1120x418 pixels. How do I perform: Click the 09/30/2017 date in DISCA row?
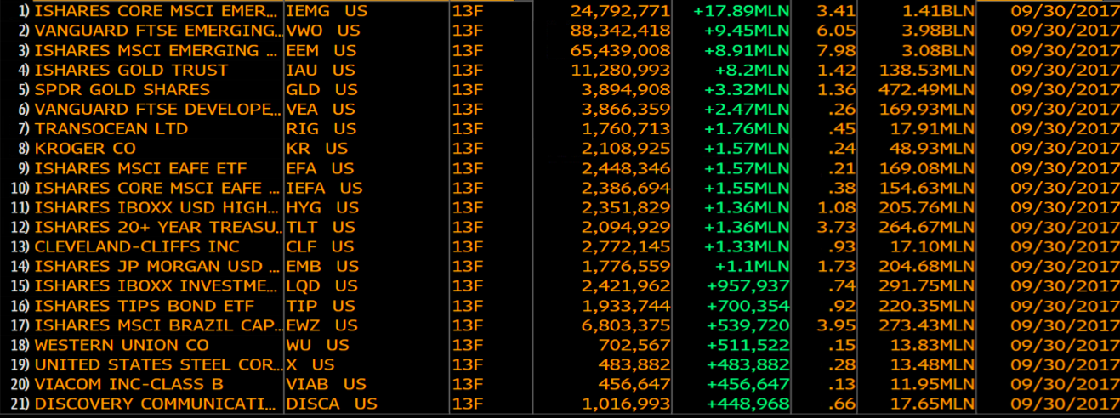tap(1066, 404)
